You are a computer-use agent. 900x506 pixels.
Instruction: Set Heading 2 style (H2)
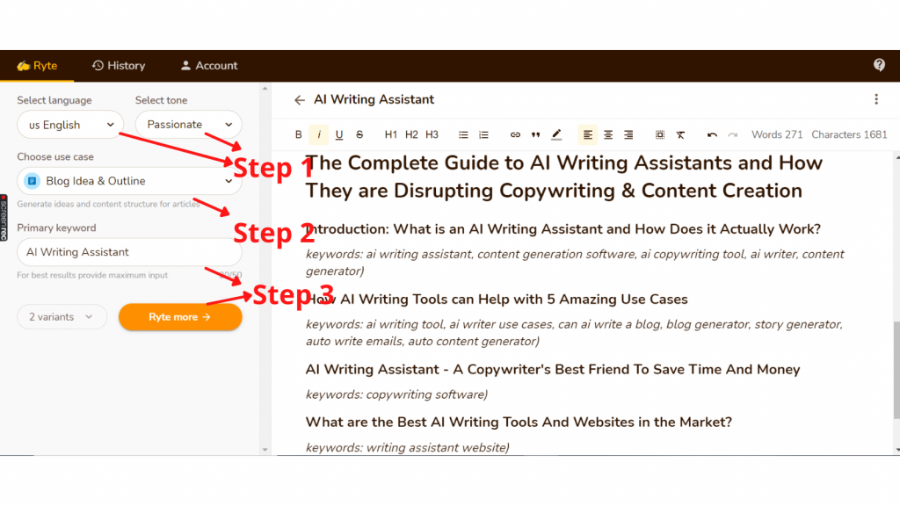(411, 134)
